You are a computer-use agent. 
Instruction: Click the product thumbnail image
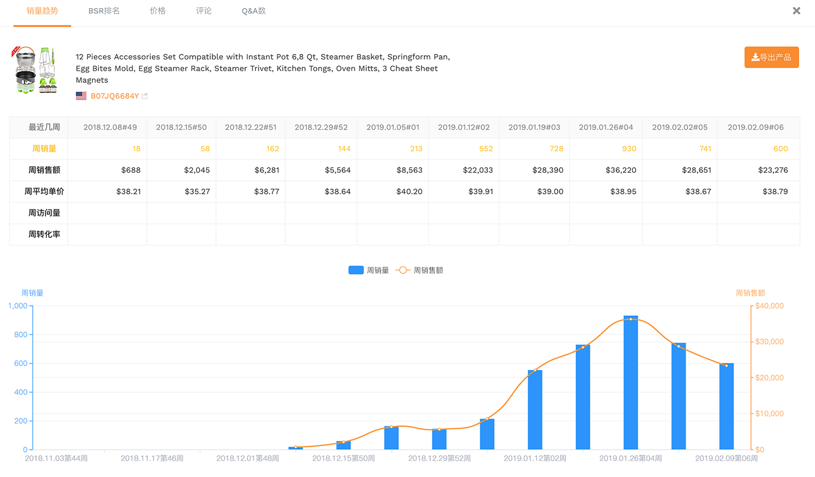34,70
